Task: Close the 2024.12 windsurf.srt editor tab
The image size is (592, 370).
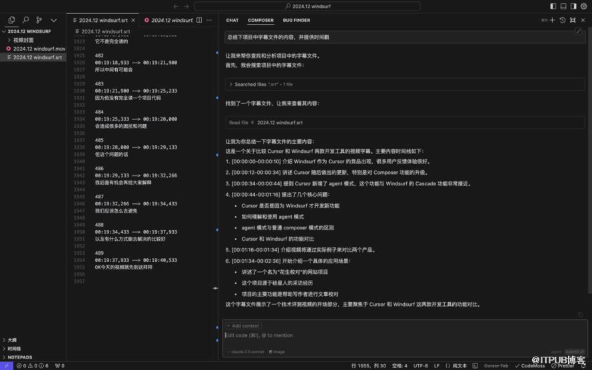Action: [x=133, y=20]
